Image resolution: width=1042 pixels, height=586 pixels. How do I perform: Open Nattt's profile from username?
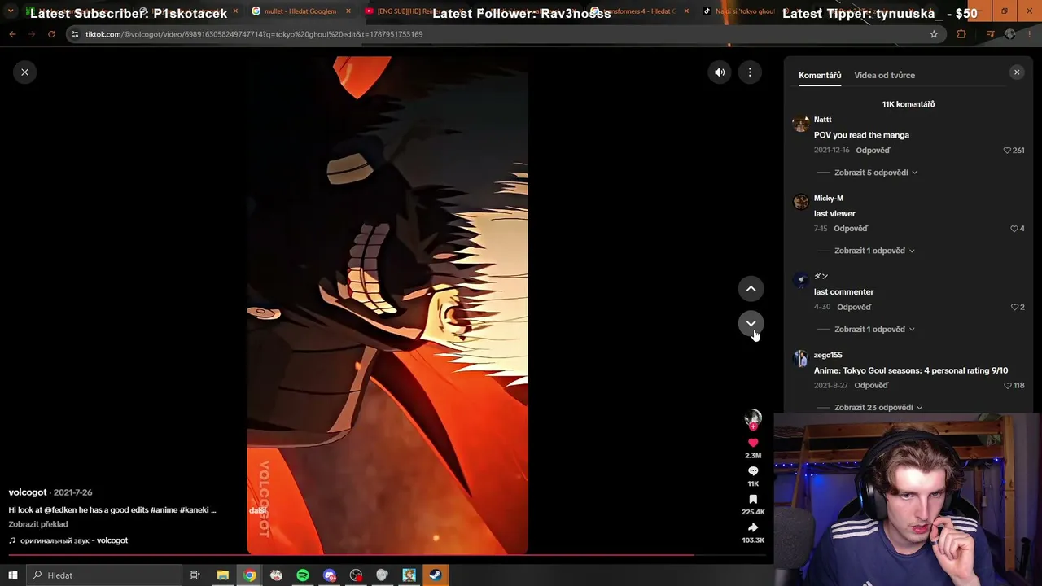point(822,120)
